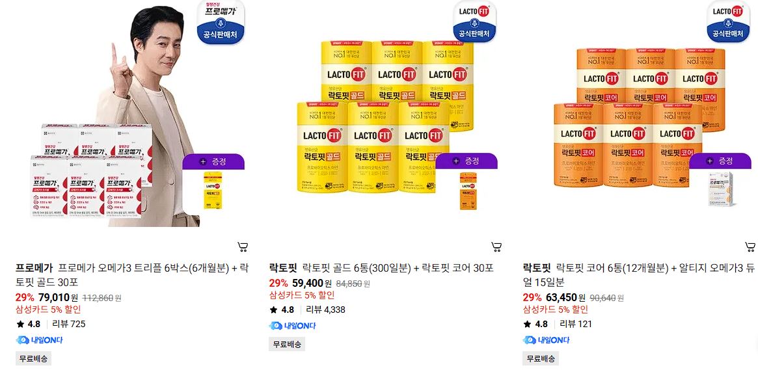The height and width of the screenshot is (372, 758).
Task: Click LACTOFIT 공식판매처 badge on core product
Action: [x=728, y=22]
